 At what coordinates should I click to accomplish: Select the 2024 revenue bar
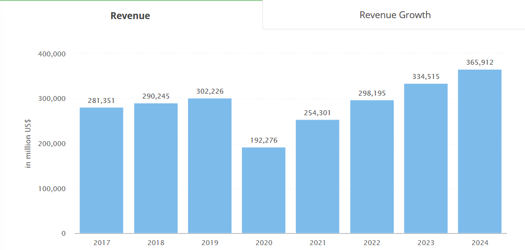click(x=479, y=151)
